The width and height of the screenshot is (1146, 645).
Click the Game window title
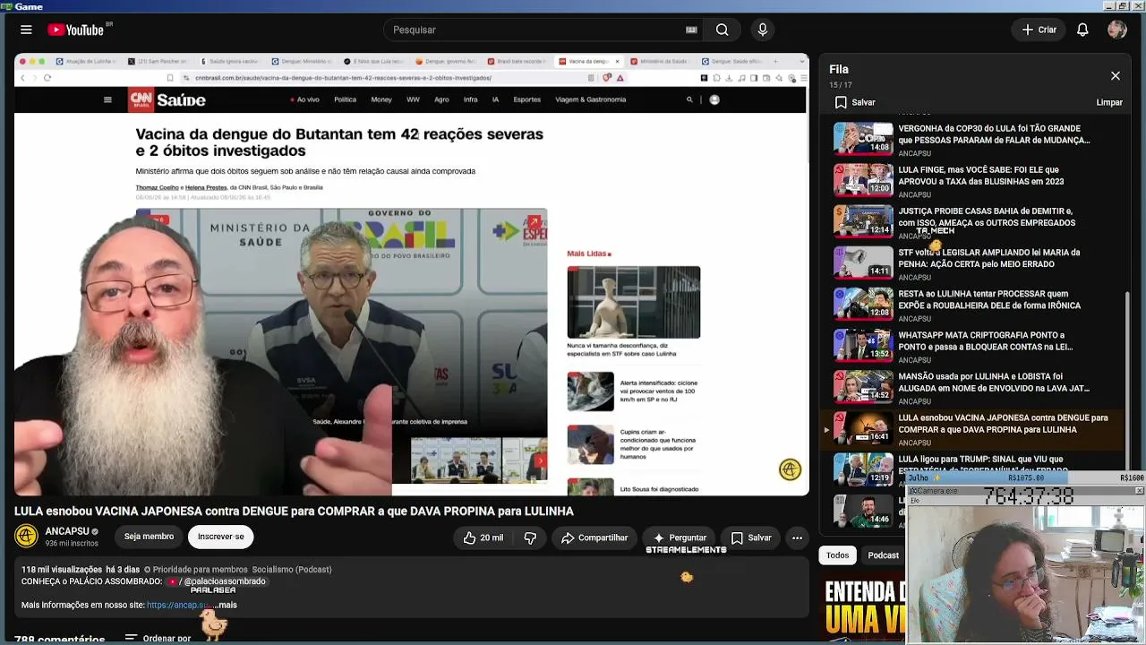pos(29,6)
